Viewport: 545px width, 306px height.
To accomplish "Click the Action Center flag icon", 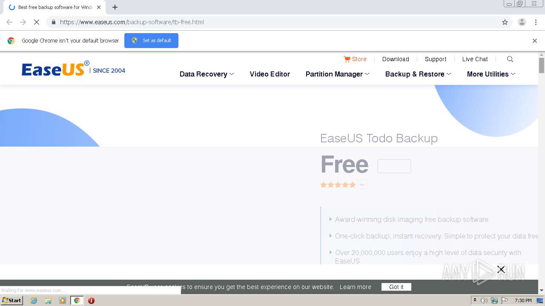I will point(505,300).
